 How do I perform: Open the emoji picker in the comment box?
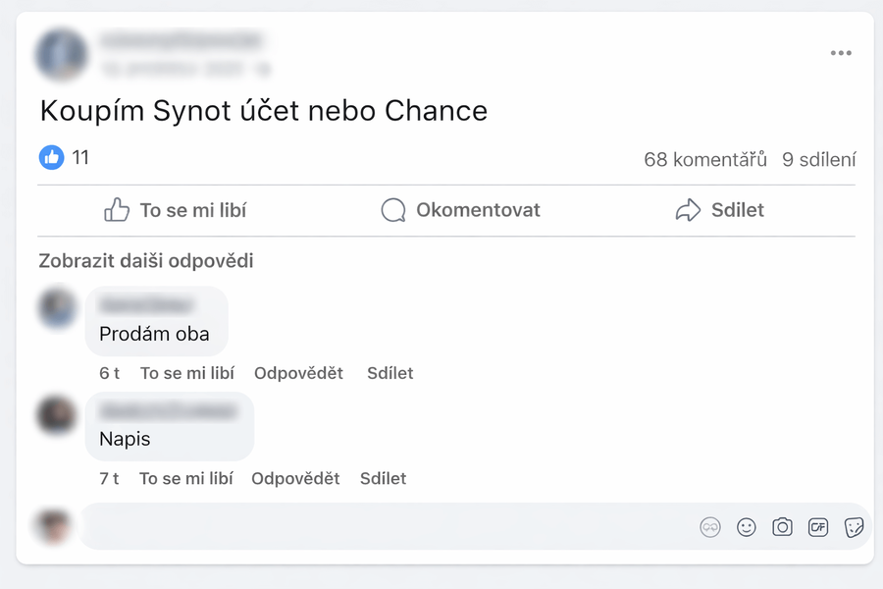tap(747, 527)
